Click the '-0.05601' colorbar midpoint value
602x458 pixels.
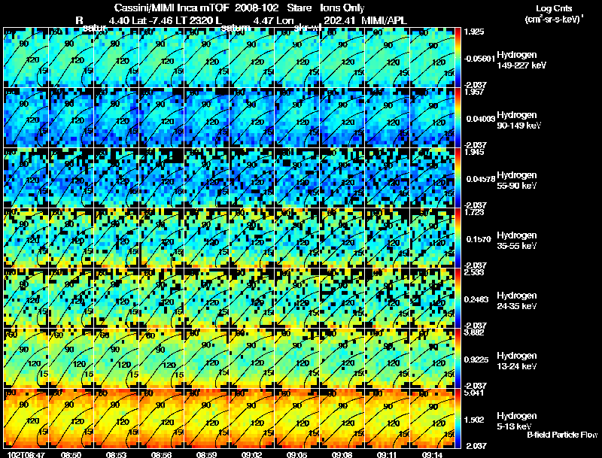[479, 59]
